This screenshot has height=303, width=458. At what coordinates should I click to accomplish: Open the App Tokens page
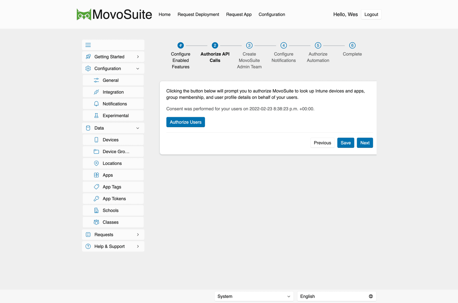click(113, 198)
